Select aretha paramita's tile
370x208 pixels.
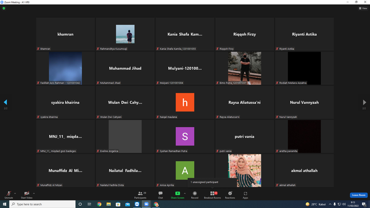tap(304, 136)
